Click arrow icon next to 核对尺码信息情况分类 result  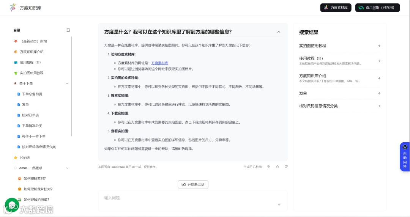click(379, 106)
